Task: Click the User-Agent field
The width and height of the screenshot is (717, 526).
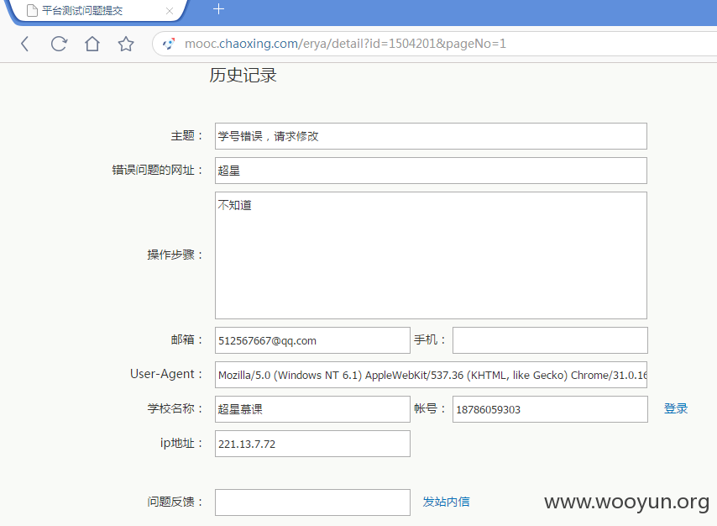Action: (x=431, y=375)
